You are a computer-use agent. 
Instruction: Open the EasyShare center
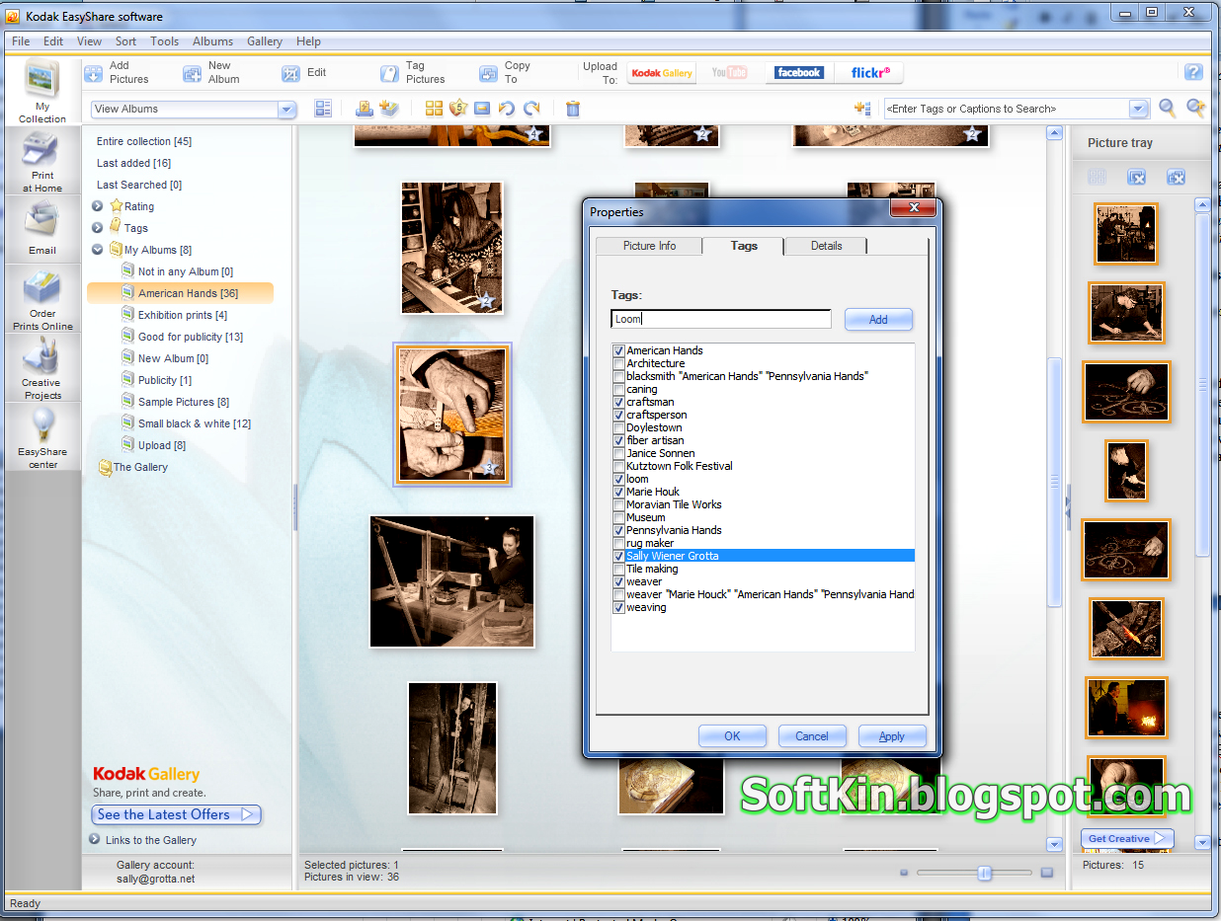[x=41, y=436]
